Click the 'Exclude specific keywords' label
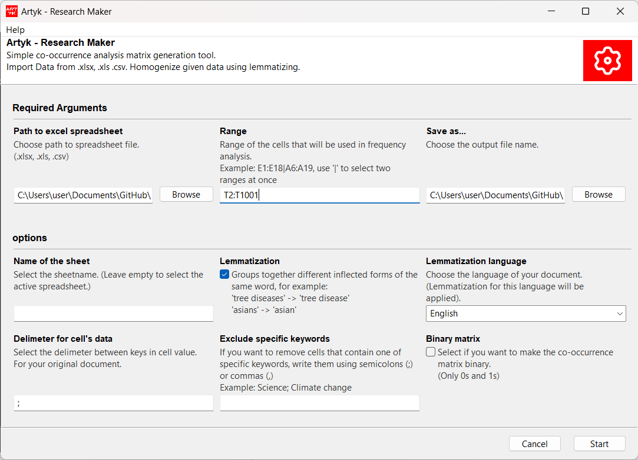 pyautogui.click(x=275, y=338)
